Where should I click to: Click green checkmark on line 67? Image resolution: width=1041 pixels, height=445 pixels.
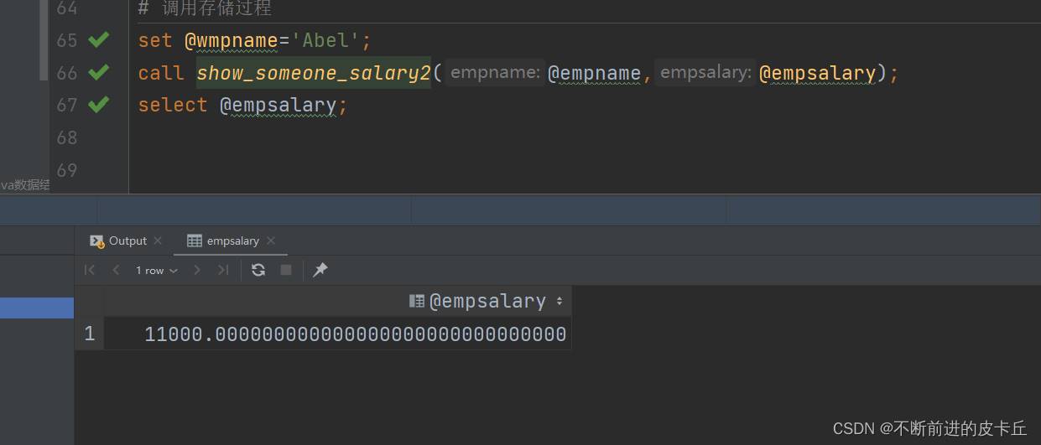tap(99, 105)
